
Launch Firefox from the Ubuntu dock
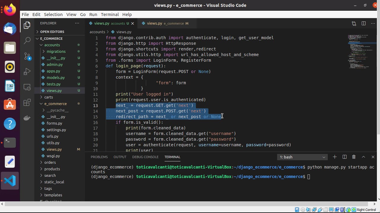pyautogui.click(x=10, y=10)
